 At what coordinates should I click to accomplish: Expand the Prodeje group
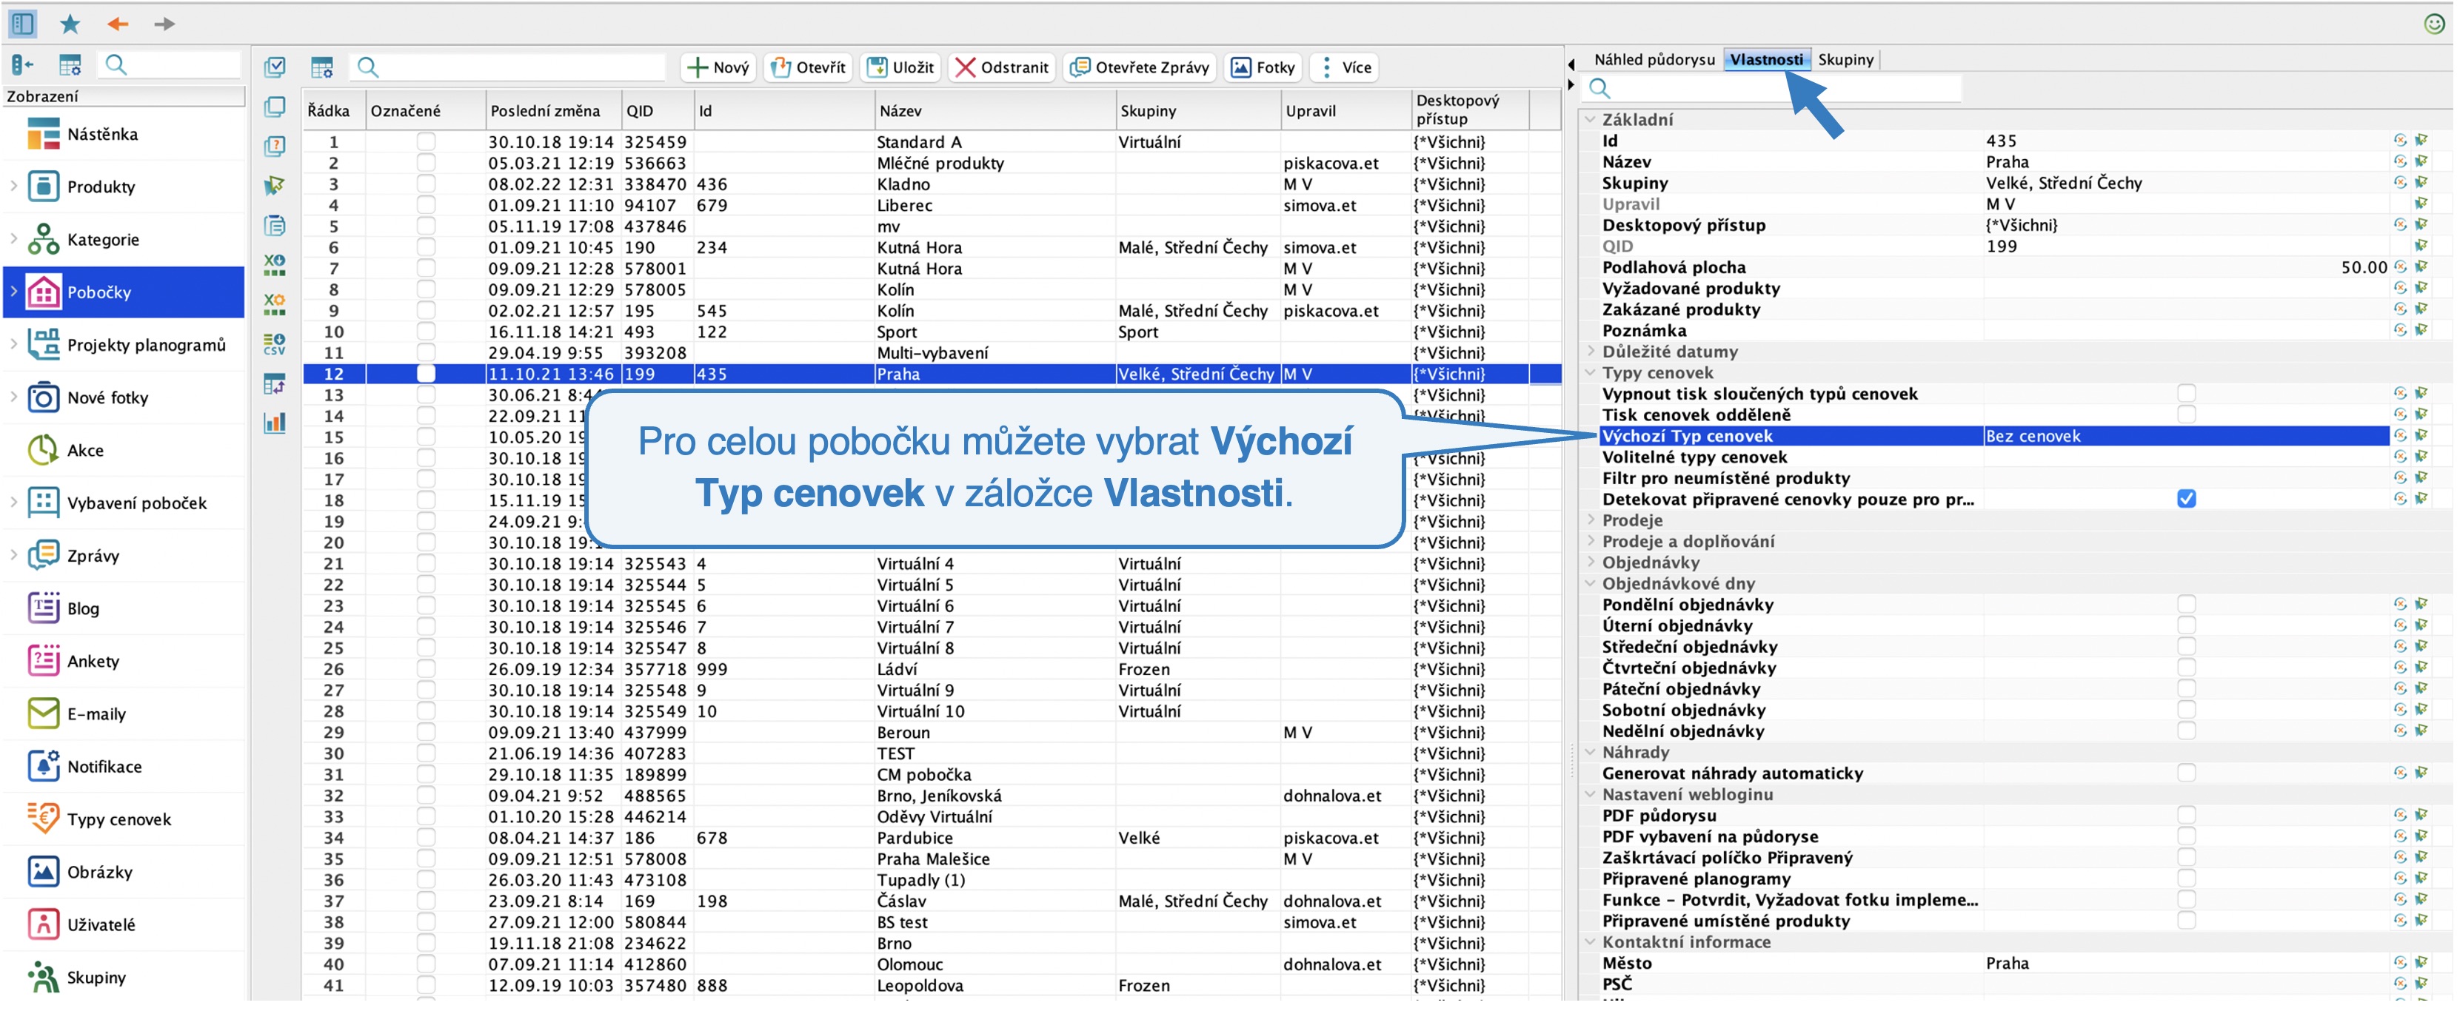coord(1590,520)
